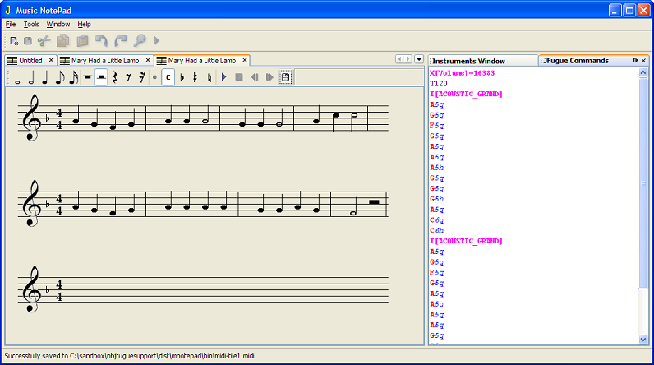Image resolution: width=654 pixels, height=365 pixels.
Task: Switch to first Mary Had a Little Lamb tab
Action: click(104, 61)
